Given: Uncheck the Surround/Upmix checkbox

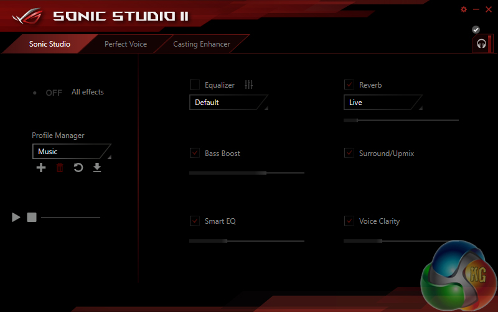Looking at the screenshot, I should click(x=349, y=153).
